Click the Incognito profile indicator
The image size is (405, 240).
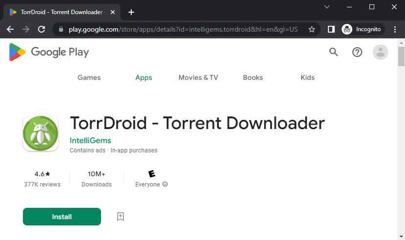tap(362, 29)
